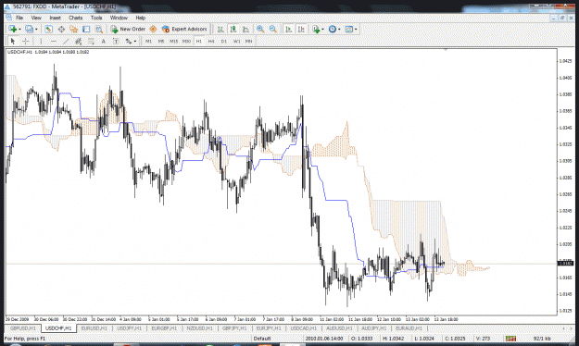Switch chart to Bar Chart mode
This screenshot has height=346, width=579.
(220, 29)
